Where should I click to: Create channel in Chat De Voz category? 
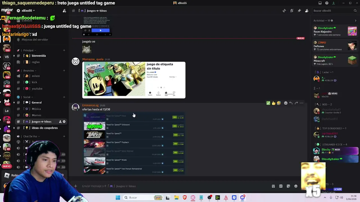pos(64,136)
